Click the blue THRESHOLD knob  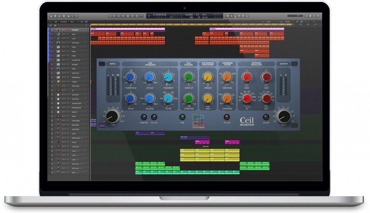[x=130, y=77]
